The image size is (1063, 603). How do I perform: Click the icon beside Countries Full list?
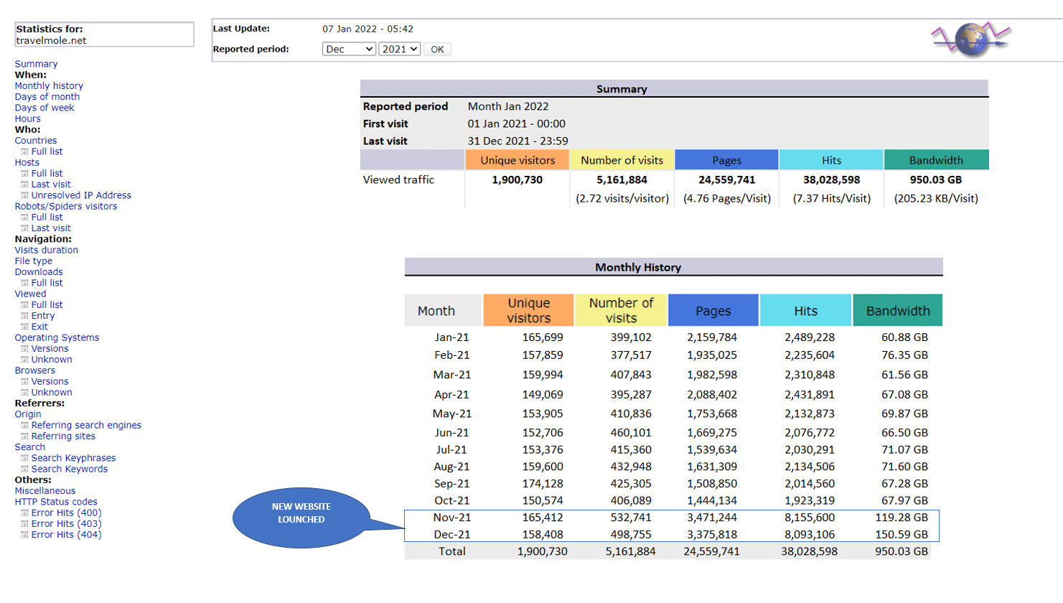tap(24, 152)
